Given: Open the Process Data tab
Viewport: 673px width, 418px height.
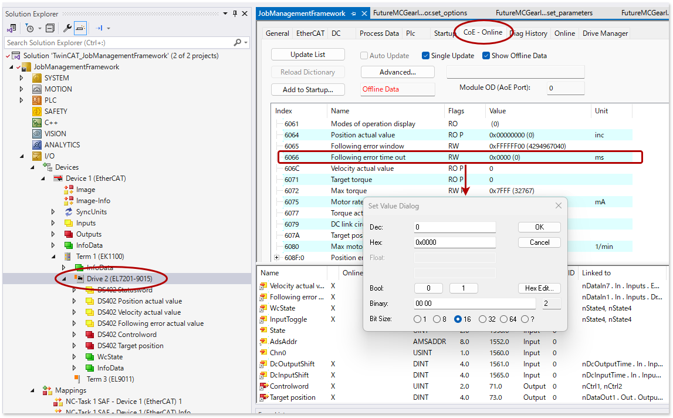Looking at the screenshot, I should pyautogui.click(x=379, y=33).
